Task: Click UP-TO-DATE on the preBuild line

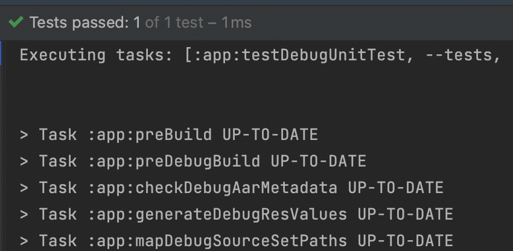Action: coord(270,135)
